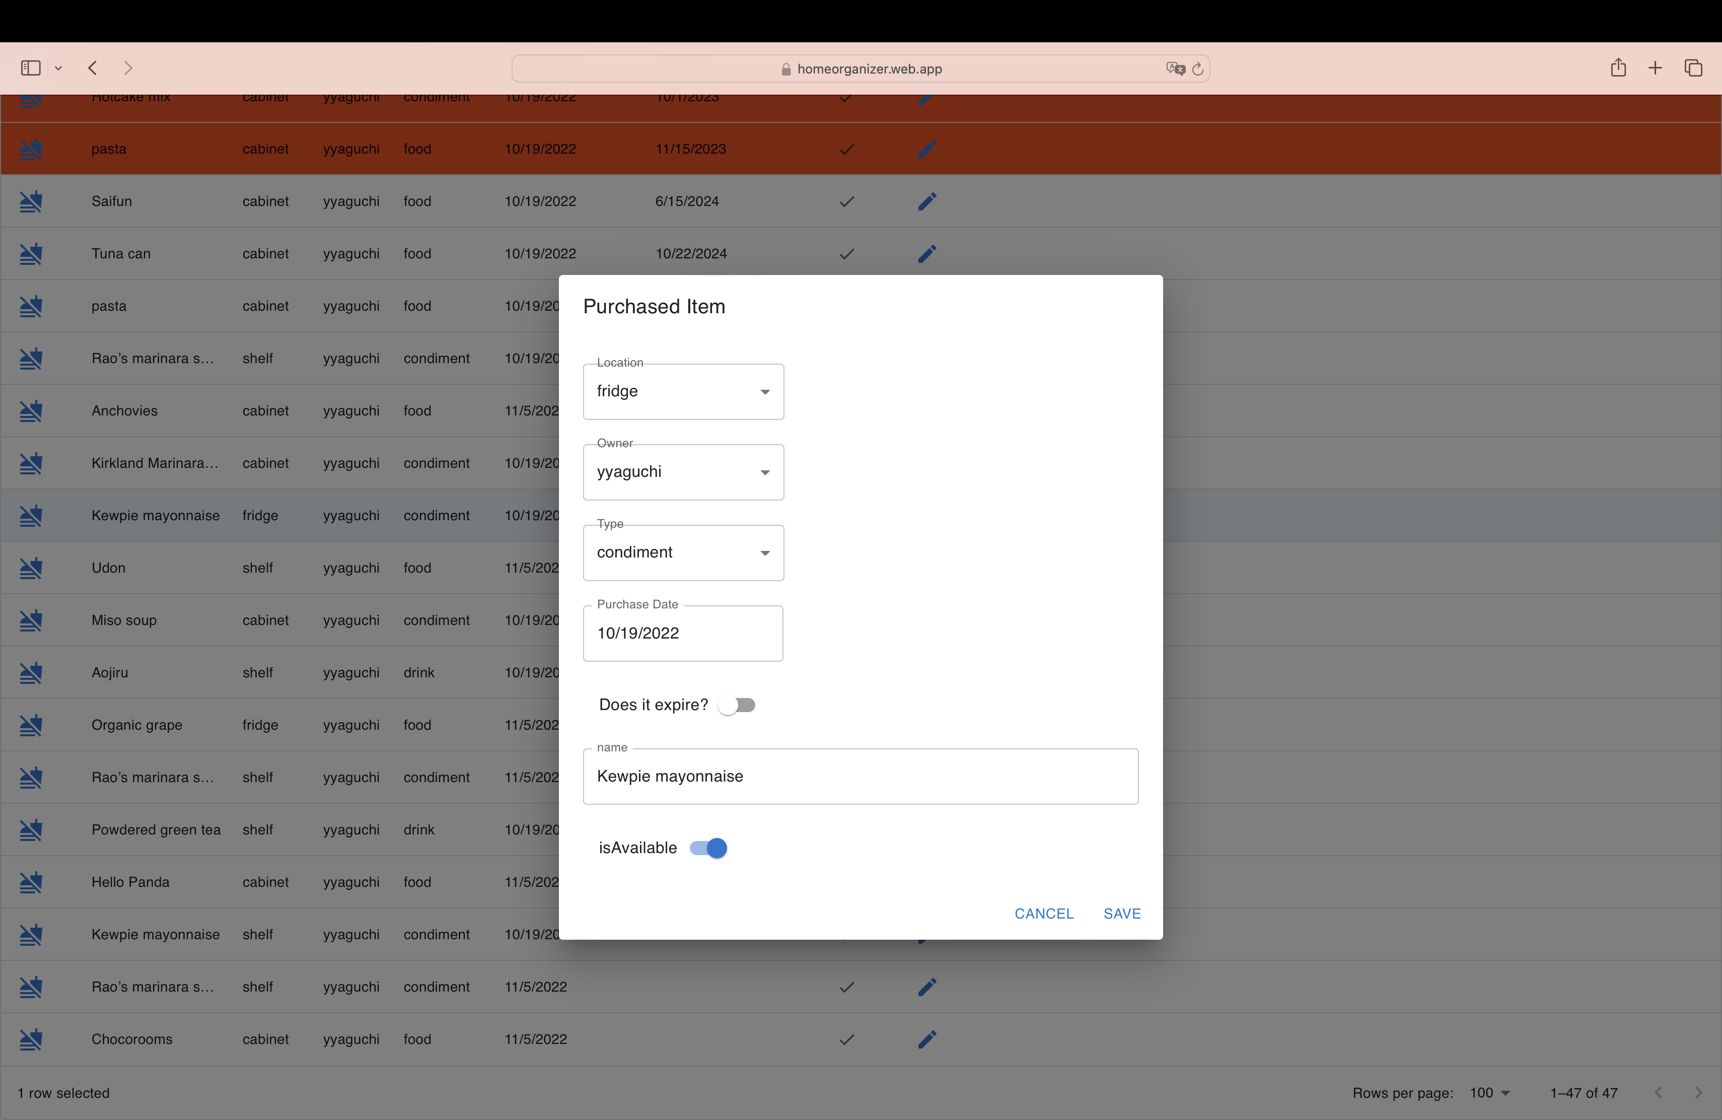Click the edit pencil for Tuna can row
This screenshot has width=1722, height=1120.
point(927,253)
